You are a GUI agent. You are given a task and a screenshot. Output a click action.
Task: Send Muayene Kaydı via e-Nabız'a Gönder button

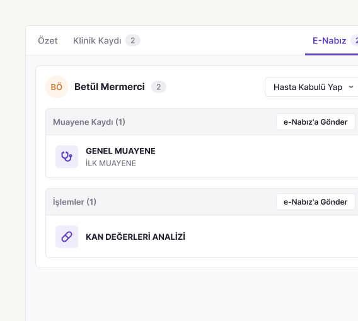[316, 122]
